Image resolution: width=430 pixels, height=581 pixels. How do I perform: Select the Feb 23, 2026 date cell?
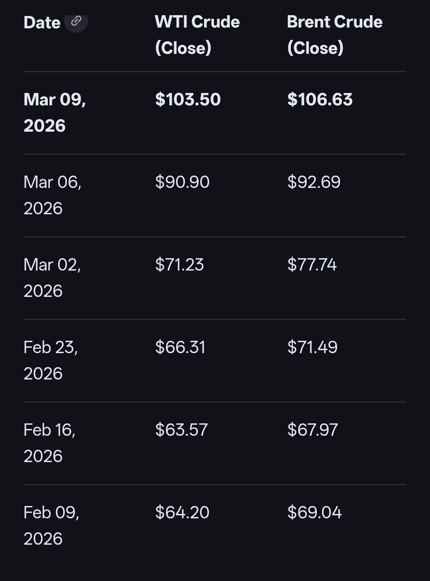51,360
